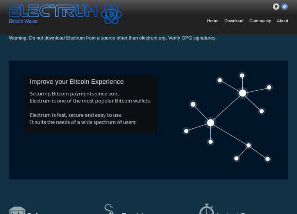This screenshot has height=214, width=297.
Task: Click the Bitcoin atom logo icon
Action: pos(111,14)
